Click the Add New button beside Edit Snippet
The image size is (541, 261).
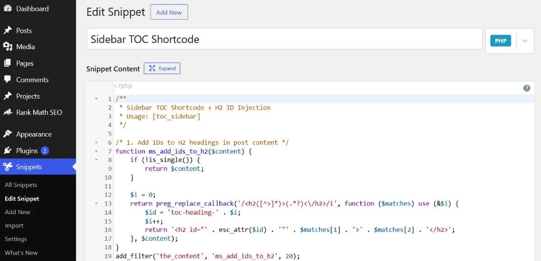click(x=169, y=12)
